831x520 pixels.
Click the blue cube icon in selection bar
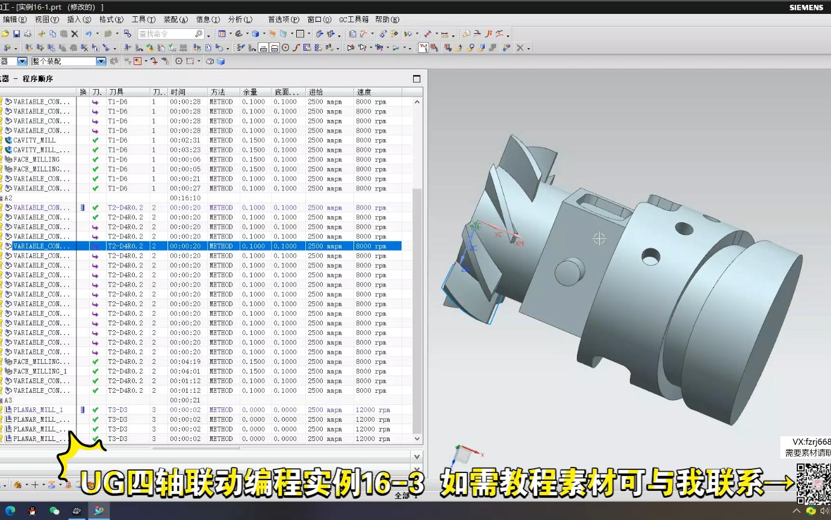[220, 61]
